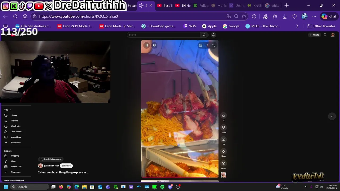Switch to the TN Ho YouTube tab
340x191 pixels.
coord(182,6)
